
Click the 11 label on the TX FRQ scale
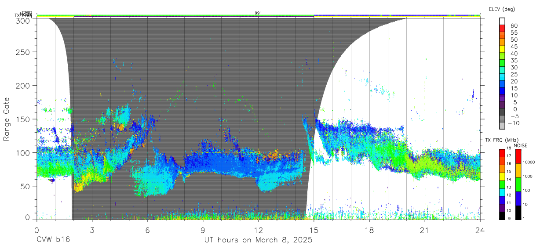coord(509,203)
